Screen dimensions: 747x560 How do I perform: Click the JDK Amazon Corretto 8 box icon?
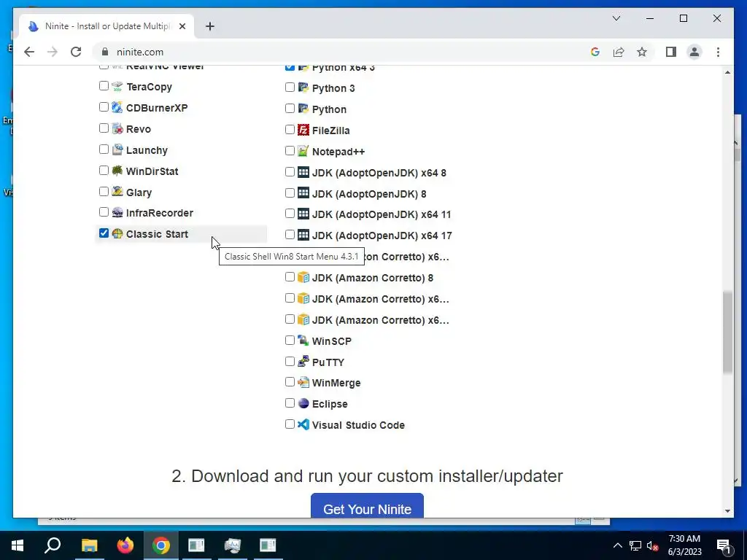pos(303,277)
